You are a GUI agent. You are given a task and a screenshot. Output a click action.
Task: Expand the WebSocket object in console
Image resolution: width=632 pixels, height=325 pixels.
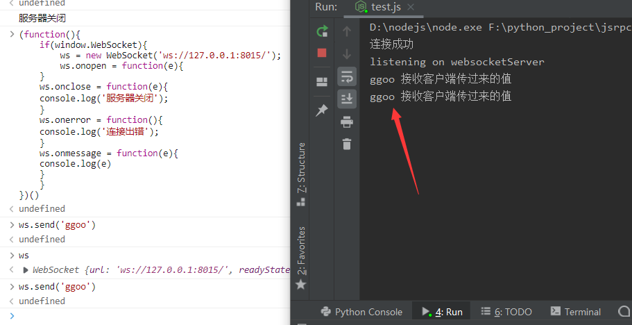pos(26,270)
